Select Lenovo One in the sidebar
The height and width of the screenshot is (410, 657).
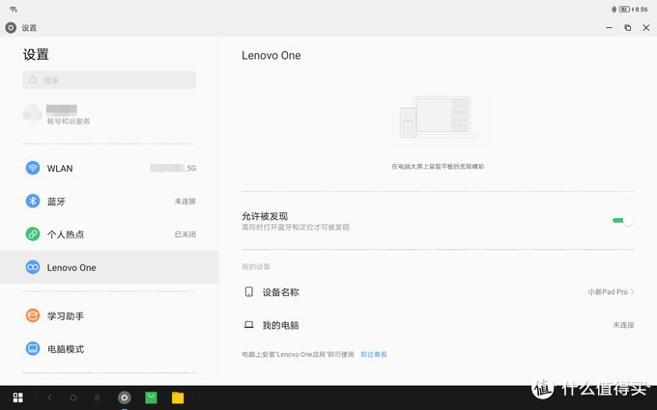(109, 267)
